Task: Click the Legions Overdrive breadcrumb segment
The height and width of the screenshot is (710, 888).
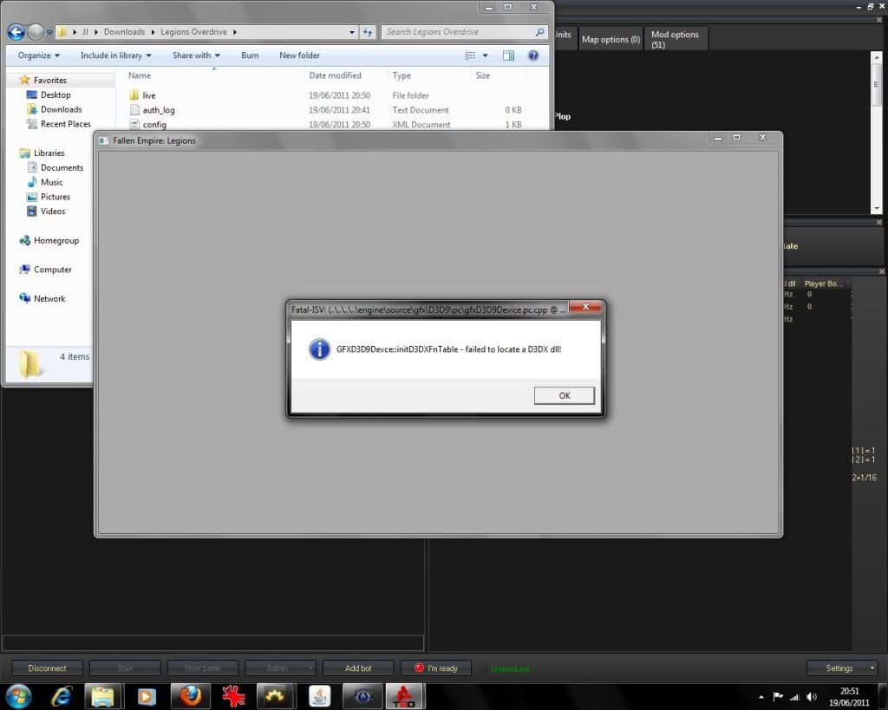Action: click(193, 32)
